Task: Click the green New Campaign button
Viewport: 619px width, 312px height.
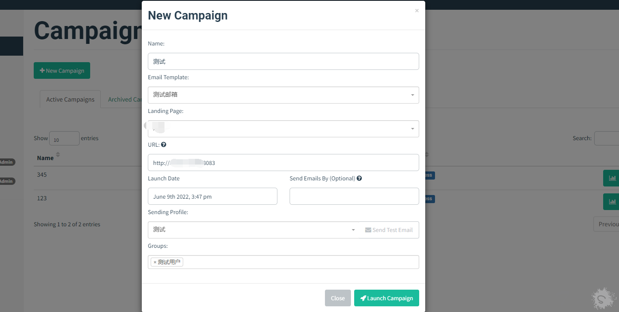Action: coord(62,71)
